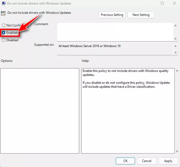
Task: Click the title bar window icon
Action: coord(4,3)
